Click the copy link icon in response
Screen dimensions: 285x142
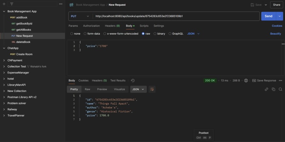tap(267, 89)
